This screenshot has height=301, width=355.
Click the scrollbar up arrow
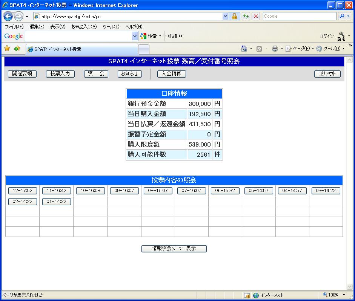tap(350, 60)
